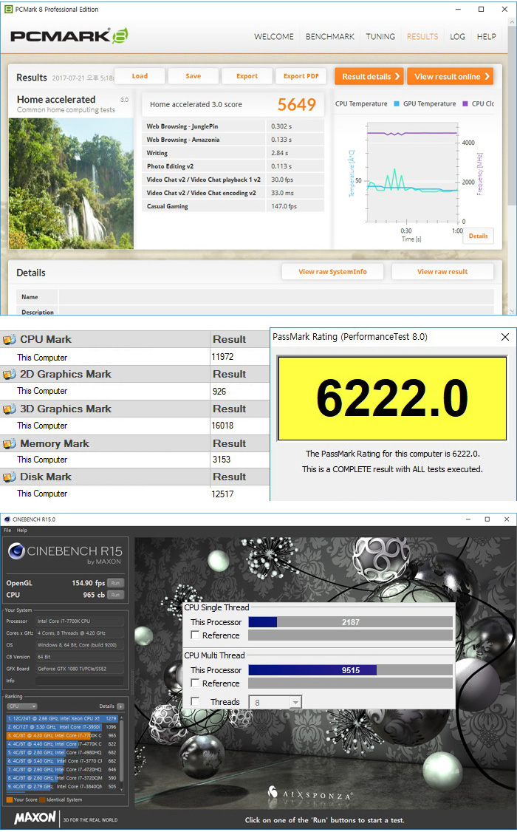Enable the CPU Single Thread Reference checkbox

pos(195,635)
